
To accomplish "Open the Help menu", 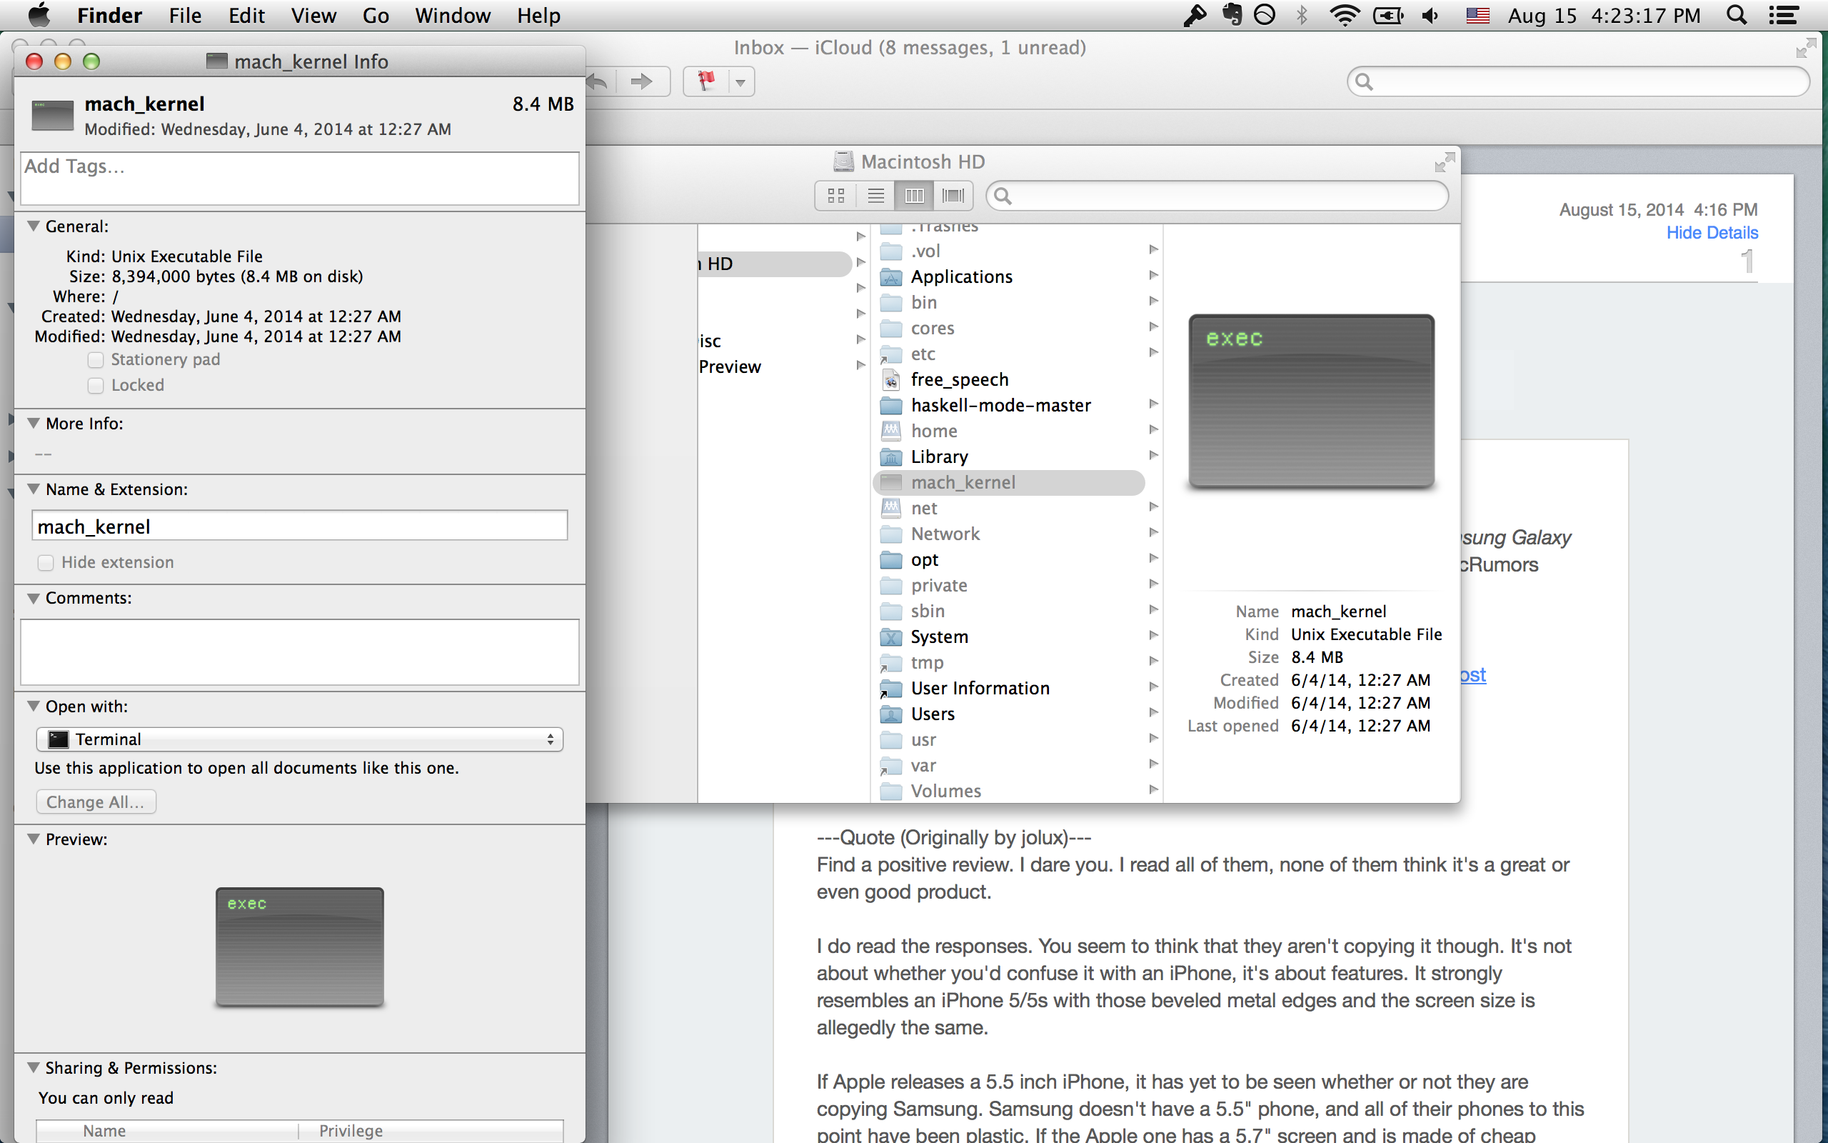I will pyautogui.click(x=538, y=15).
